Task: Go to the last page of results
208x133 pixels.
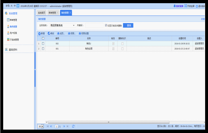Action: point(68,126)
